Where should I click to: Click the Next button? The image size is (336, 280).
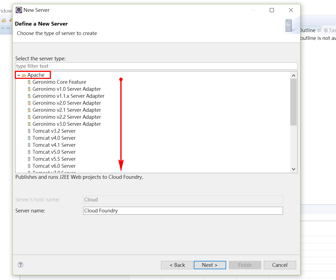click(x=210, y=265)
